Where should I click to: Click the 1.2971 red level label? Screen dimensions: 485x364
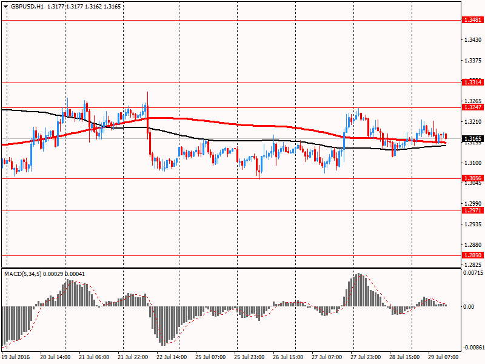click(473, 210)
